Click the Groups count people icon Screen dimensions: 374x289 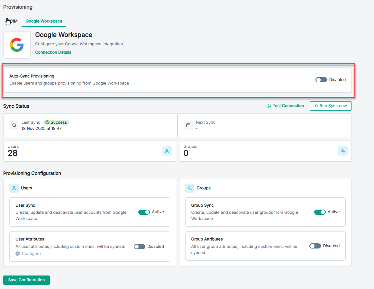tap(343, 151)
